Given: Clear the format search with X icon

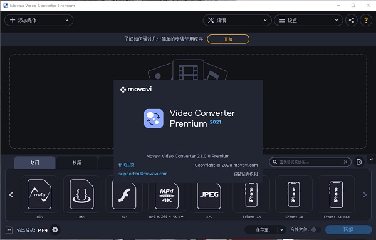Looking at the screenshot, I should tap(345, 162).
